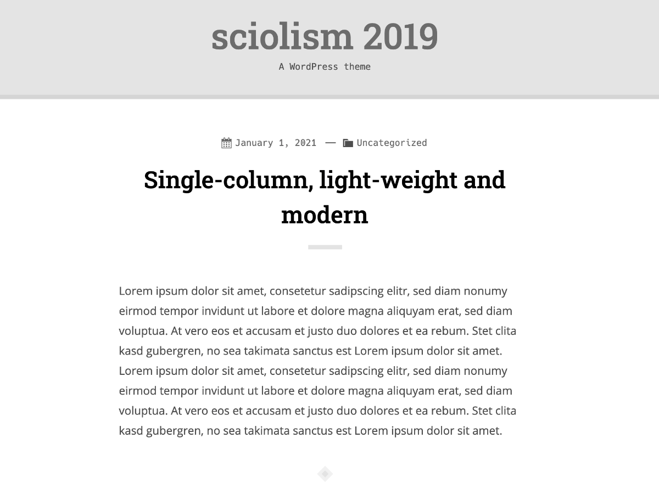The height and width of the screenshot is (494, 659).
Task: Open the "Single-column, light-weight and" post title
Action: point(325,179)
